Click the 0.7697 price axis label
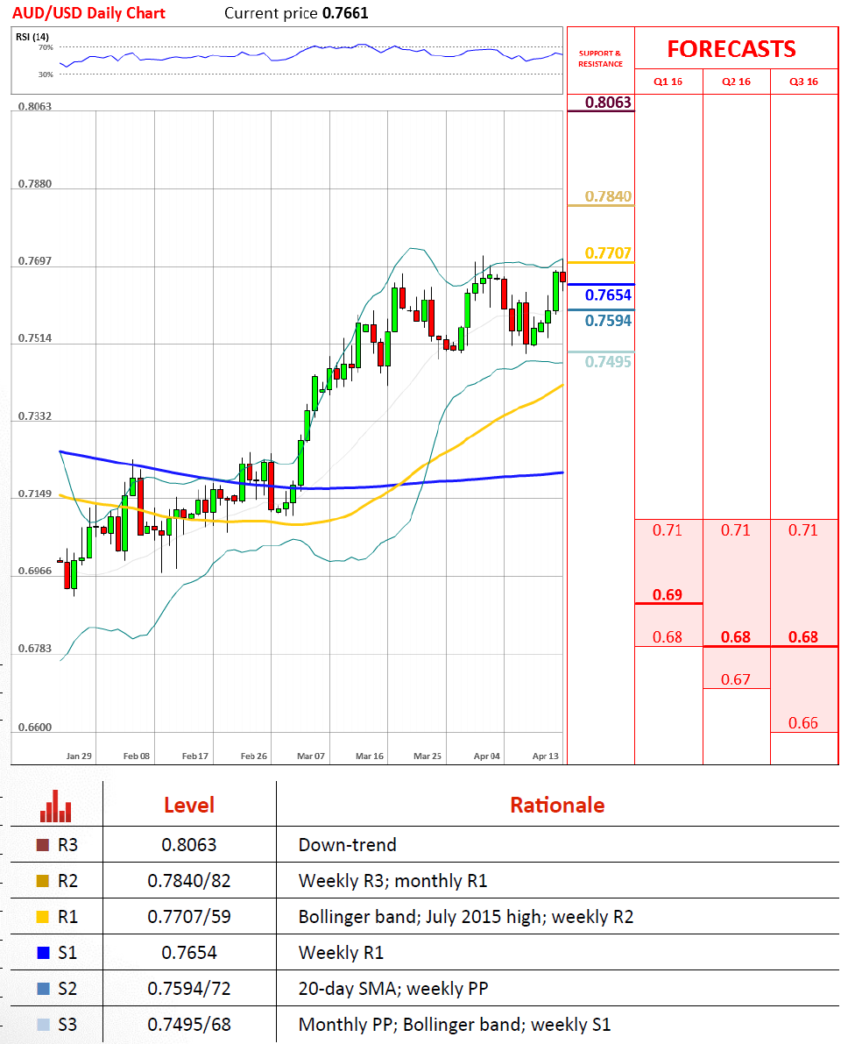 click(35, 261)
